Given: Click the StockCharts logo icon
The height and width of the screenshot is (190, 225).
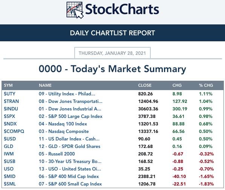Looking at the screenshot, I should click(75, 10).
